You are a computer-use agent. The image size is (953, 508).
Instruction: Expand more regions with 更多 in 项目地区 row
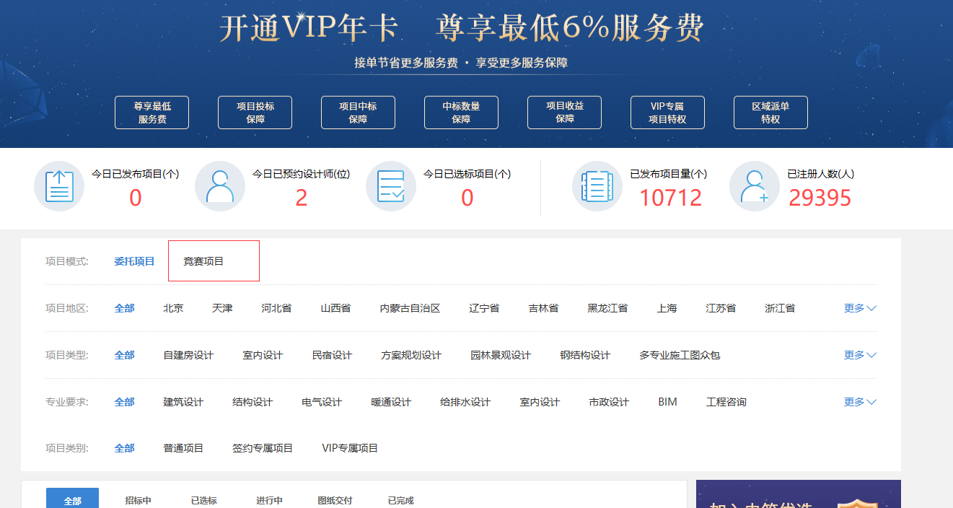[x=860, y=308]
